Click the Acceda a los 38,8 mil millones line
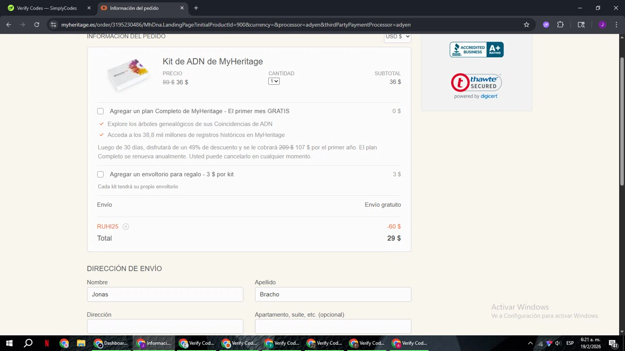Screen dimensions: 625x351 (x=196, y=135)
